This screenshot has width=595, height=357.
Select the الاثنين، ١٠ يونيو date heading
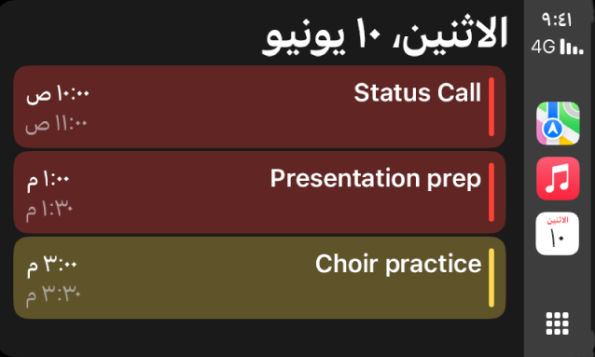point(385,36)
